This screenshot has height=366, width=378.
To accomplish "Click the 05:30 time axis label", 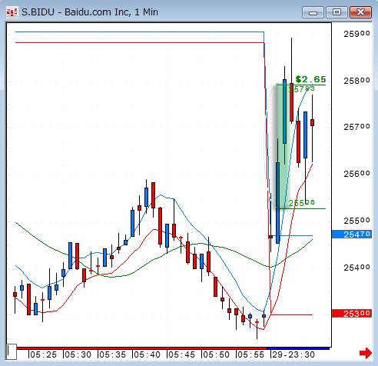I will tap(78, 354).
